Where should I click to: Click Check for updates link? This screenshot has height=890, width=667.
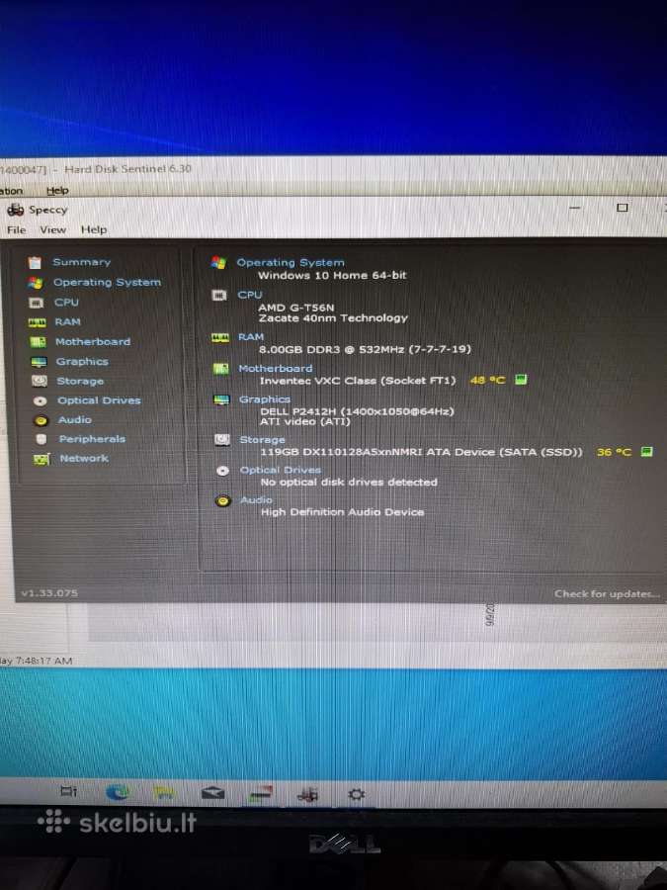click(607, 593)
